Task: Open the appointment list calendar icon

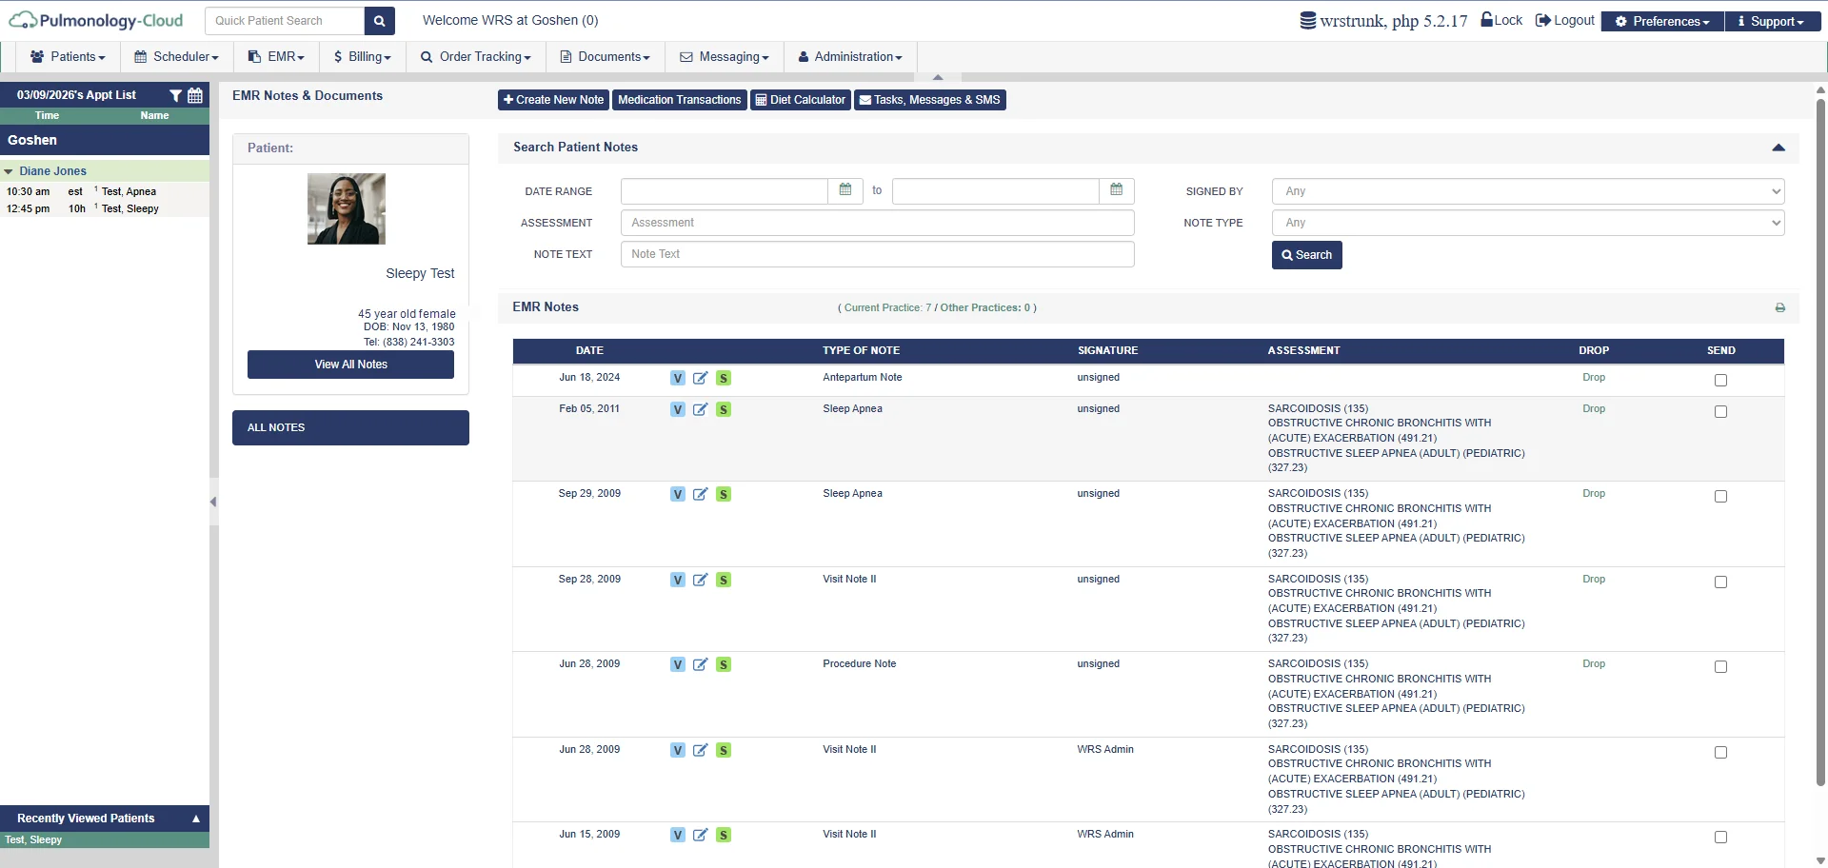Action: point(195,95)
